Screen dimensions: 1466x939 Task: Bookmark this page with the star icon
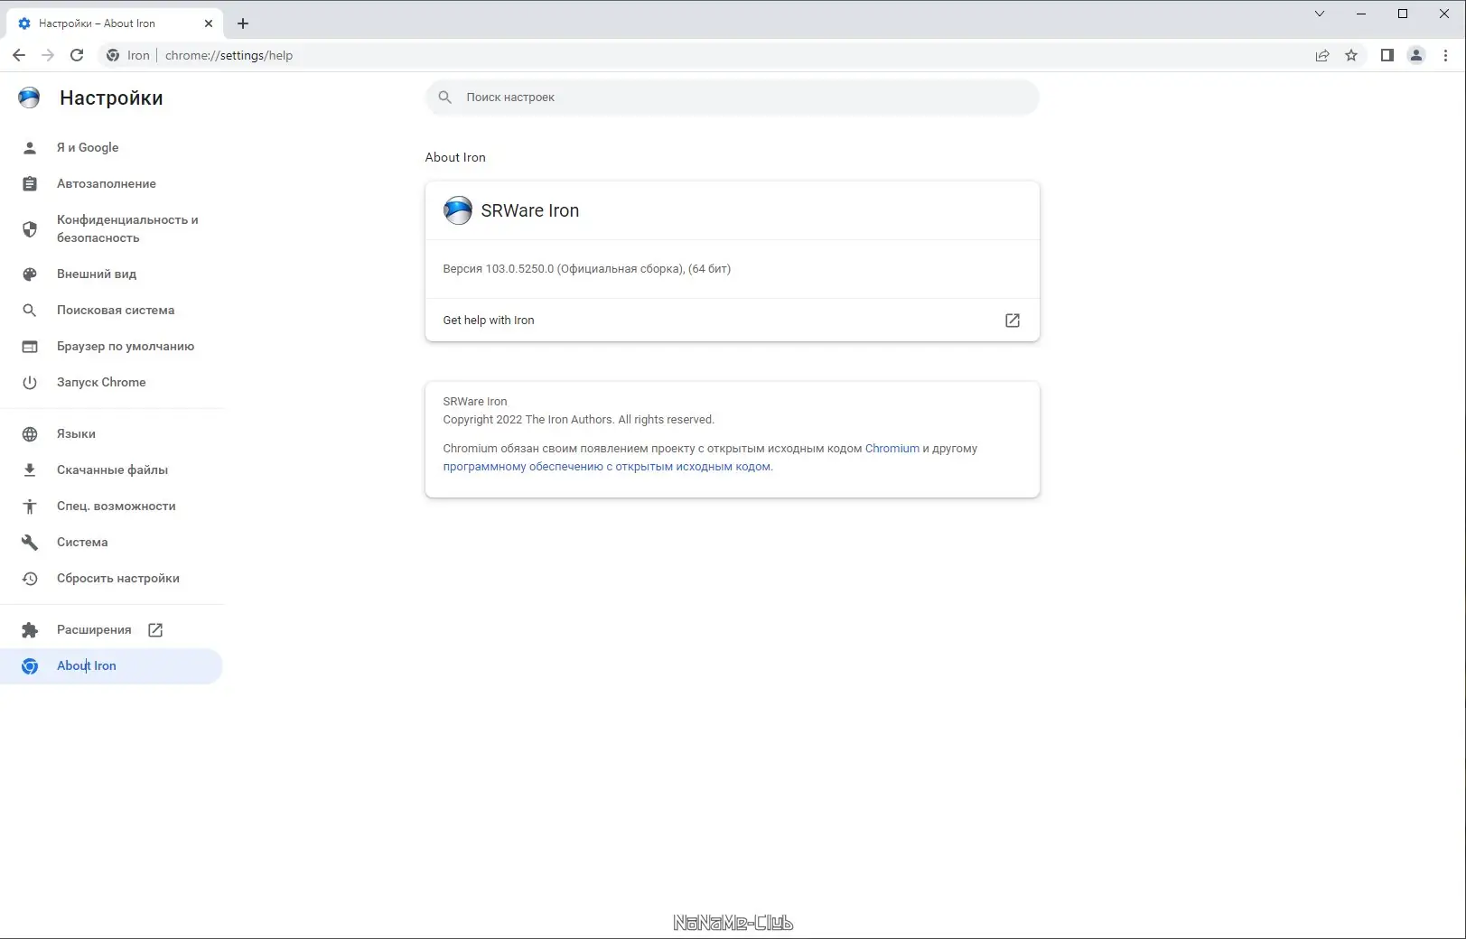[x=1351, y=55]
